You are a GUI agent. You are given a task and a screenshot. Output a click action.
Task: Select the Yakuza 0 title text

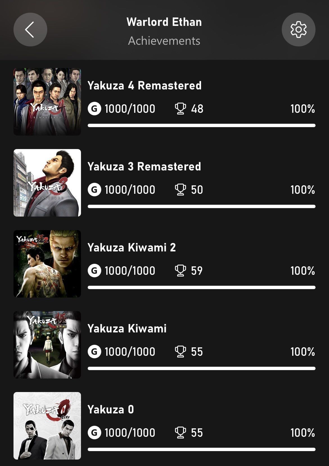[111, 409]
